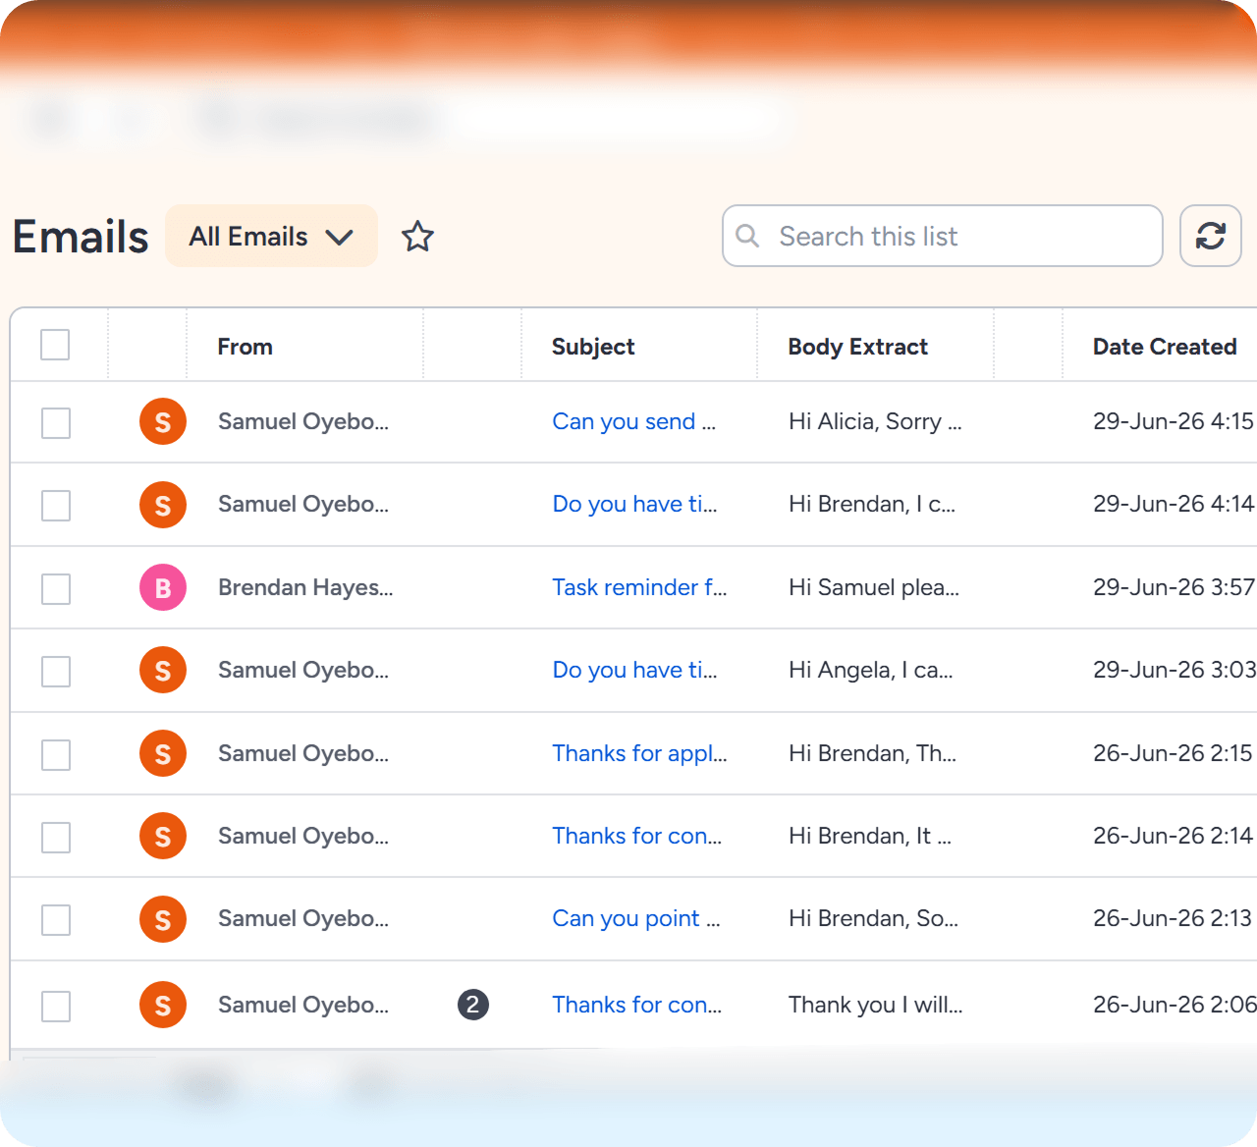Click Samuel avatar on 'Thanks for appl' row

[x=163, y=753]
